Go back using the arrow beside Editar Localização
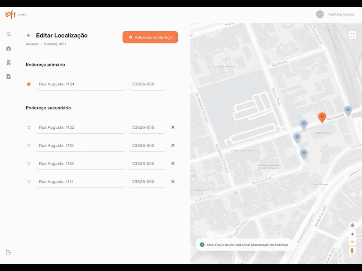This screenshot has width=362, height=271. click(x=29, y=35)
